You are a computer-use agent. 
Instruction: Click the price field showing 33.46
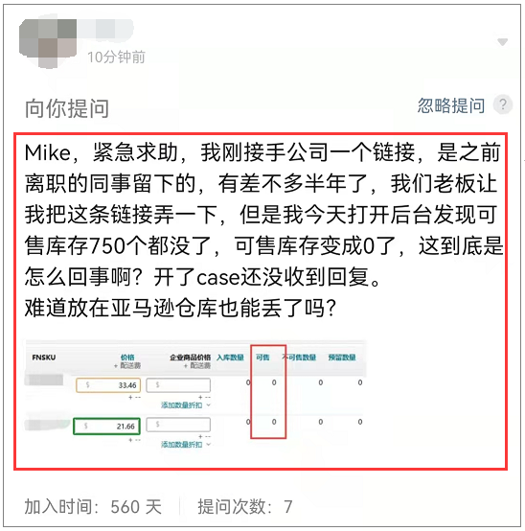click(108, 385)
